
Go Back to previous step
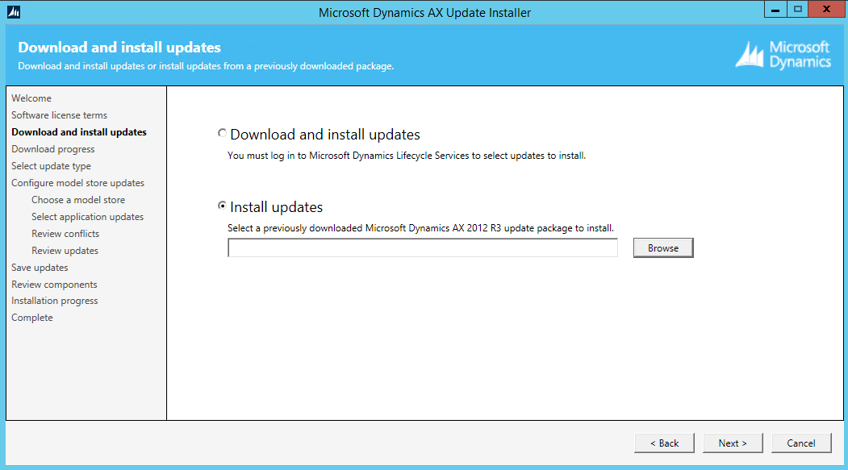point(664,443)
